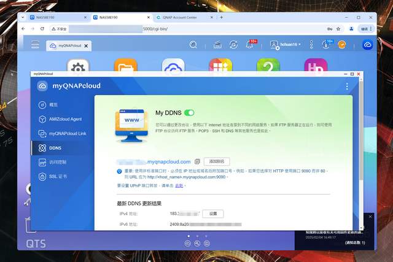The width and height of the screenshot is (393, 262).
Task: Open the QTS main hamburger menu
Action: 35,45
